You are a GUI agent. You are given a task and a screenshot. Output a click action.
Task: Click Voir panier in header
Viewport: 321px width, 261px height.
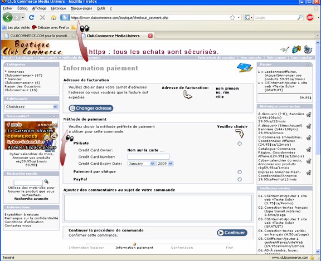coord(276,58)
